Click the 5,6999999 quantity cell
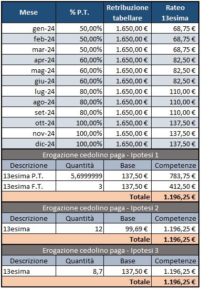Viewport: 201px width, 289px height. pos(80,176)
